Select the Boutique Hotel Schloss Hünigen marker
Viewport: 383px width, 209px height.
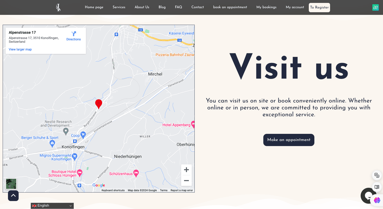(x=80, y=173)
